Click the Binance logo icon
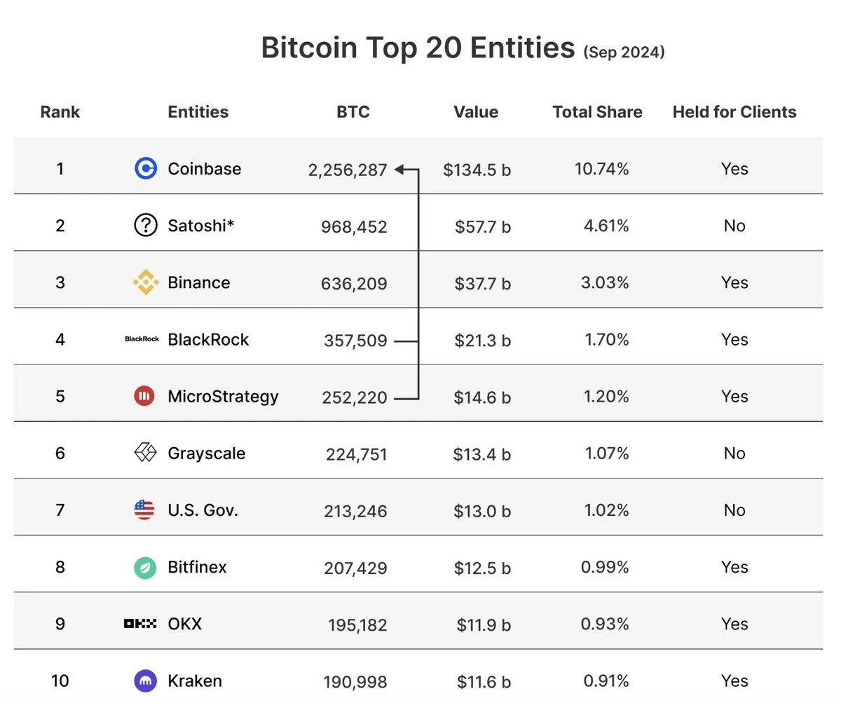The width and height of the screenshot is (841, 703). tap(145, 282)
